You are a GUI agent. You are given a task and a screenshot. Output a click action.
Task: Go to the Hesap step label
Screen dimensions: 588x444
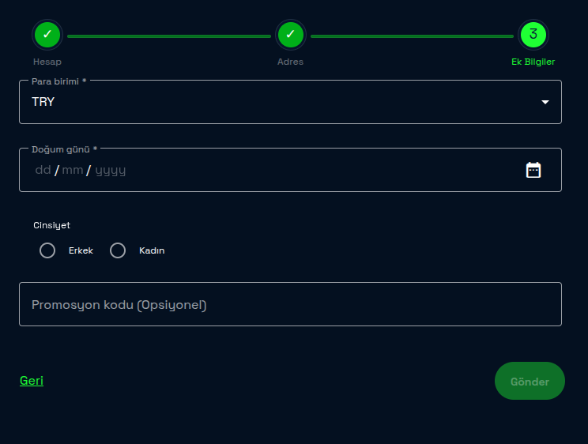click(x=47, y=62)
